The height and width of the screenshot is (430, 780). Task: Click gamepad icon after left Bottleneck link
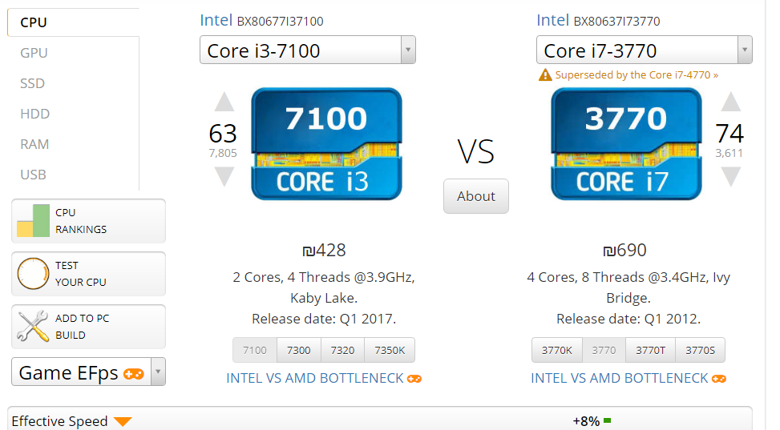coord(414,379)
